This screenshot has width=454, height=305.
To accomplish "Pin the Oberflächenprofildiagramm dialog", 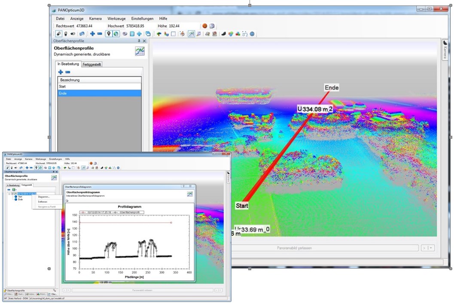I will pyautogui.click(x=183, y=186).
